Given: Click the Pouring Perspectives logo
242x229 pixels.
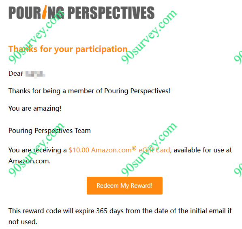Looking at the screenshot, I should coord(81,13).
